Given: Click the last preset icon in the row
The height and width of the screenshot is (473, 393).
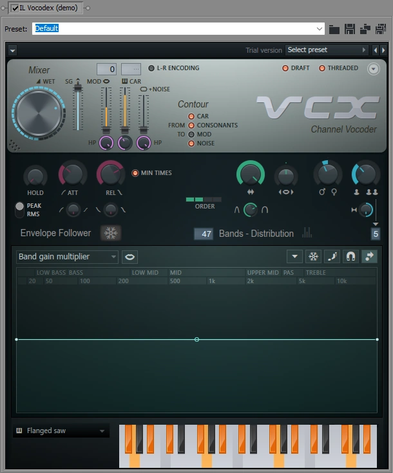Looking at the screenshot, I should click(381, 29).
